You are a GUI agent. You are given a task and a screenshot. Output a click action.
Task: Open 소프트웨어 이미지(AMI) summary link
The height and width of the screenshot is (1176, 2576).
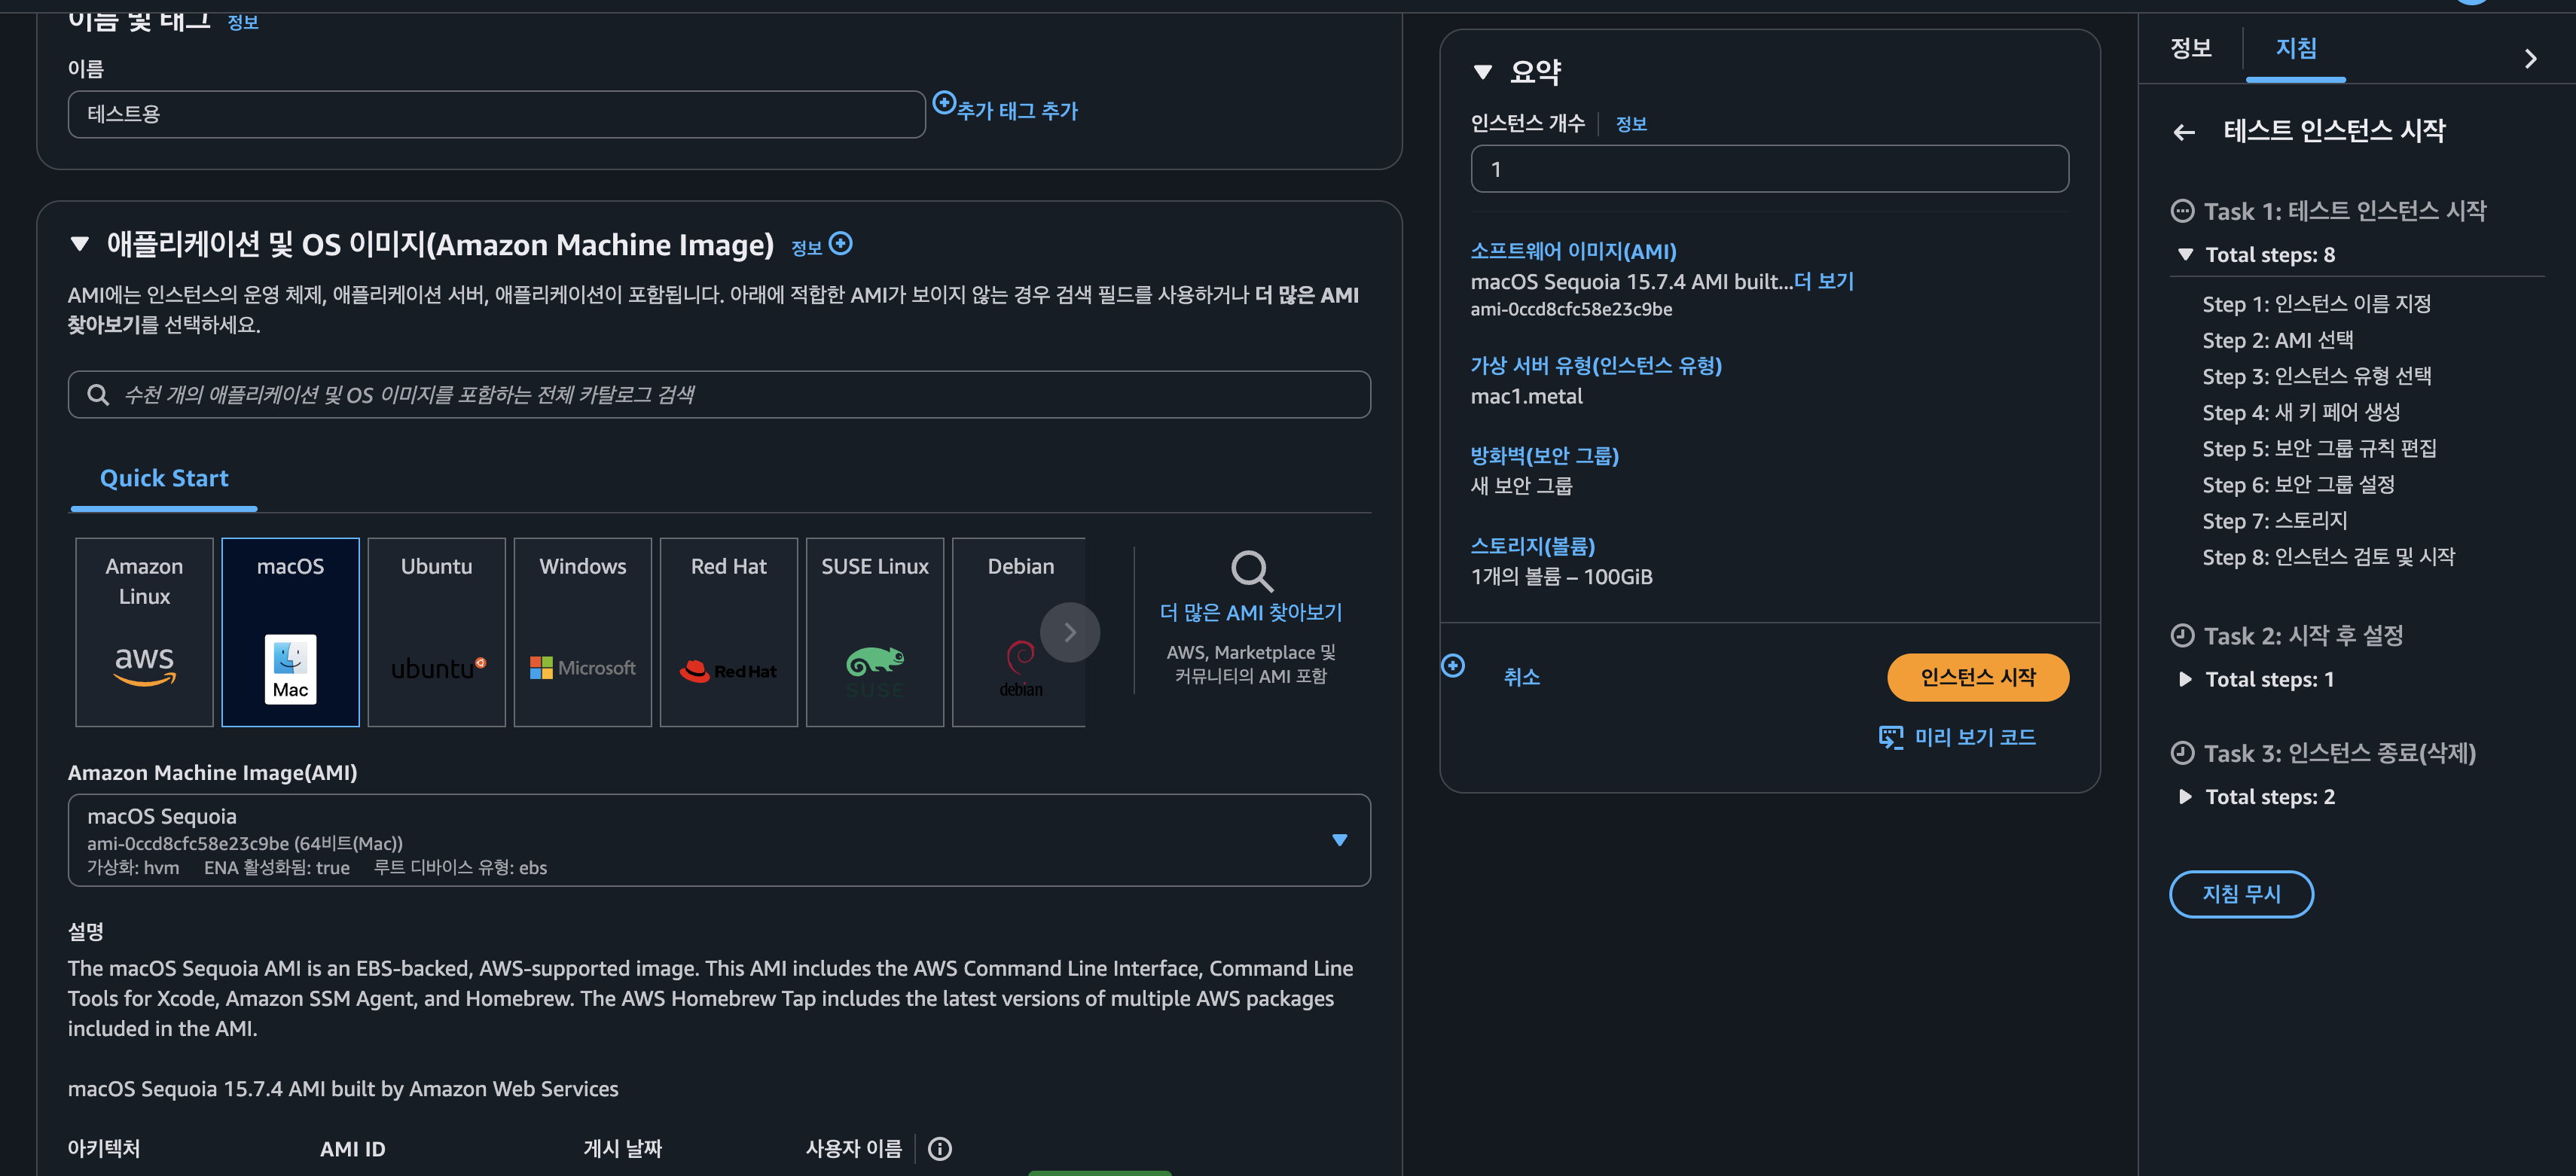point(1573,251)
